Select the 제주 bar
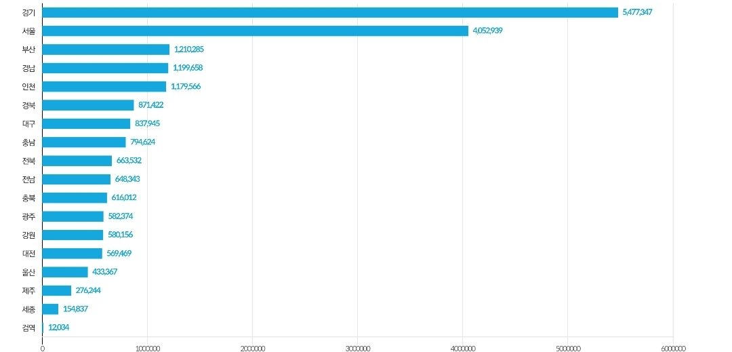The width and height of the screenshot is (732, 352). pyautogui.click(x=57, y=290)
